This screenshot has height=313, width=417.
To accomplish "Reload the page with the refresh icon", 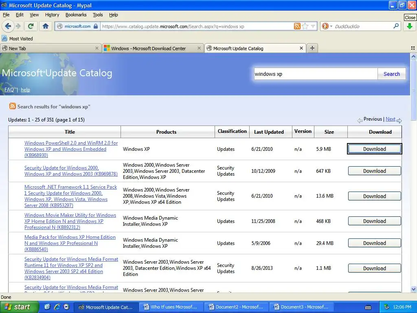I will click(31, 26).
